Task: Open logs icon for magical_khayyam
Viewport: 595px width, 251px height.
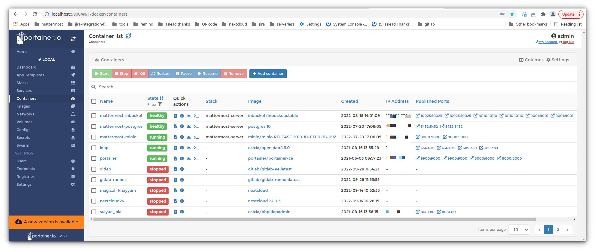Action: 175,191
